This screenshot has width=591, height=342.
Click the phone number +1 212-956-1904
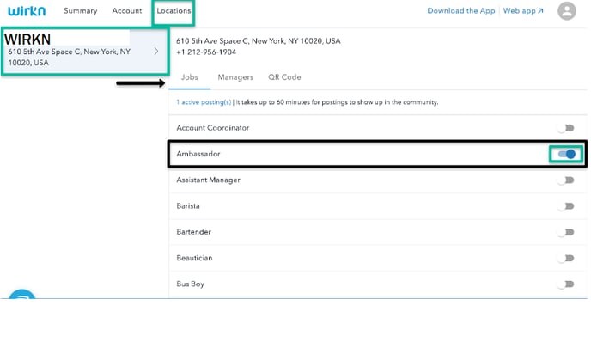pyautogui.click(x=206, y=52)
